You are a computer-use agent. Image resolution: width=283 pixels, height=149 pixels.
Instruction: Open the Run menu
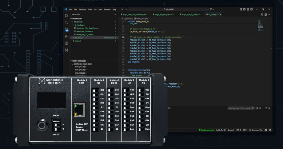point(100,10)
